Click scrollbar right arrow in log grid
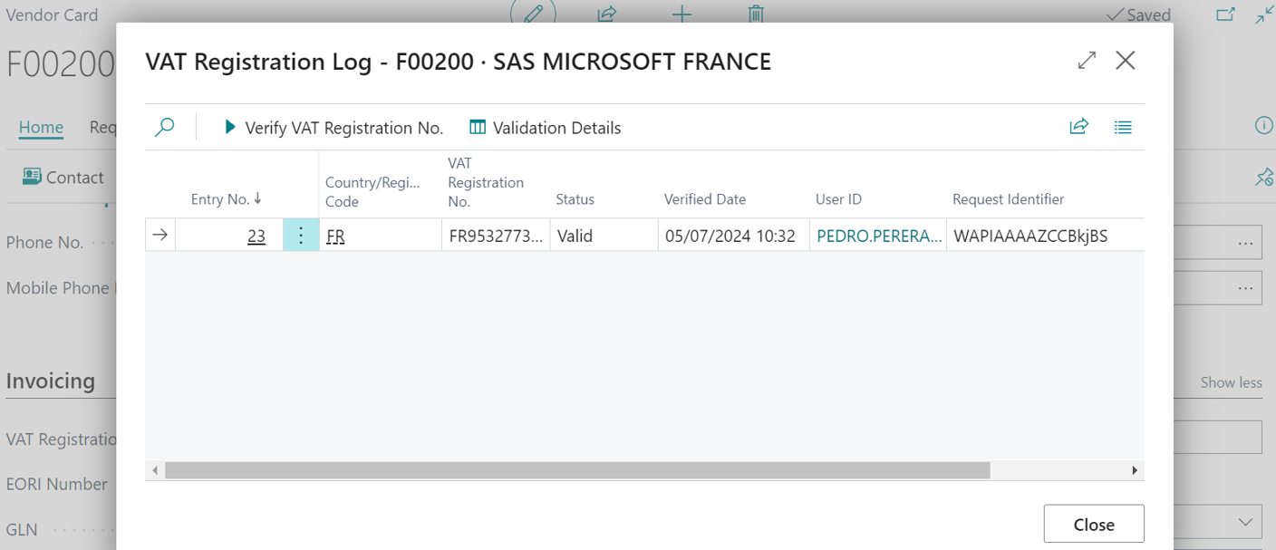This screenshot has height=550, width=1276. click(x=1134, y=470)
